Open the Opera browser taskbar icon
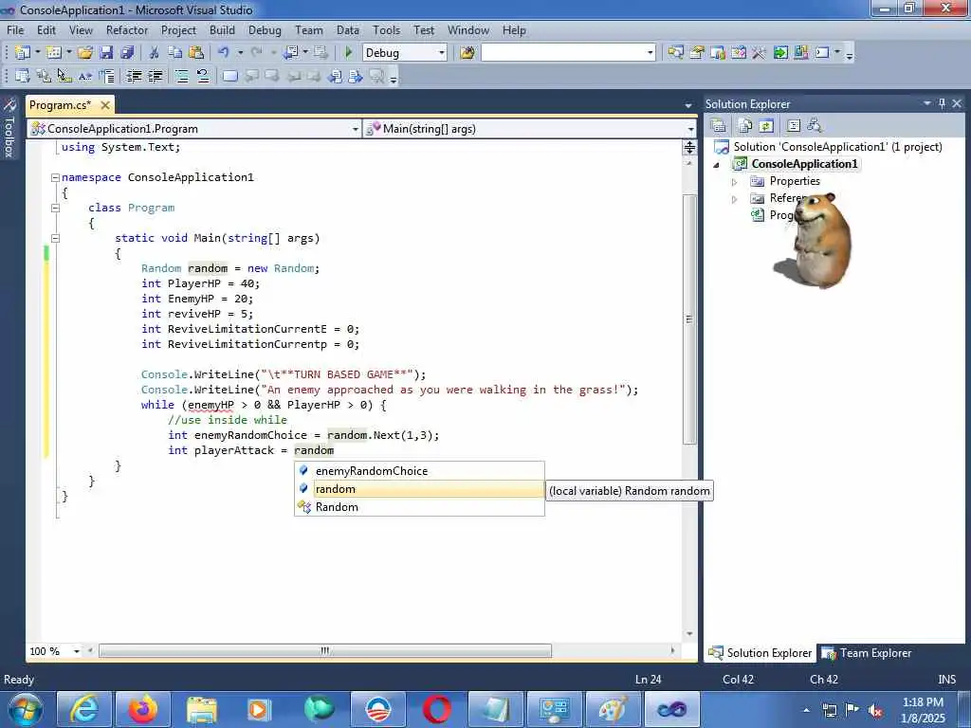The image size is (971, 728). point(436,709)
